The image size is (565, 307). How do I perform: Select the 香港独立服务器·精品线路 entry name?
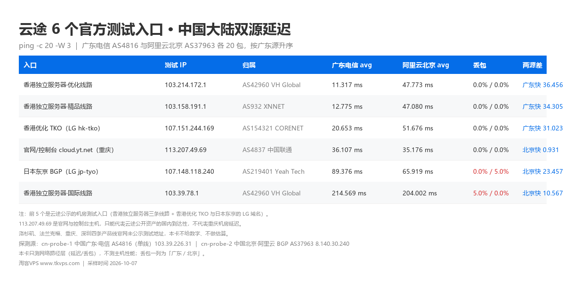tap(58, 107)
